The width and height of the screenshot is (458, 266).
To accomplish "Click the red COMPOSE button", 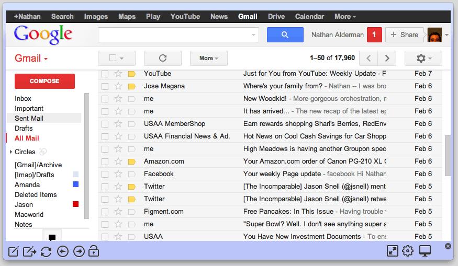I will point(44,81).
